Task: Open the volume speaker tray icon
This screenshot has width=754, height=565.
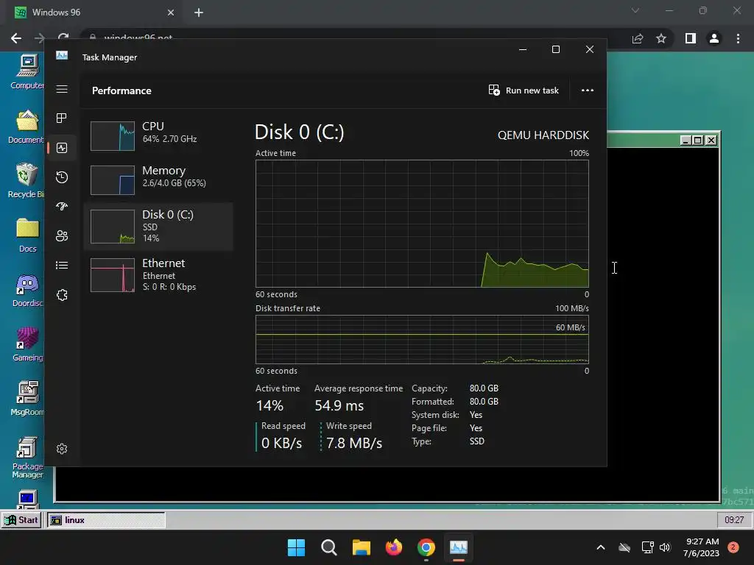Action: tap(665, 547)
